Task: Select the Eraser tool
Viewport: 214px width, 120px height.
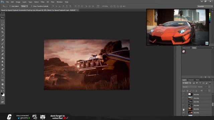Action: 2,54
